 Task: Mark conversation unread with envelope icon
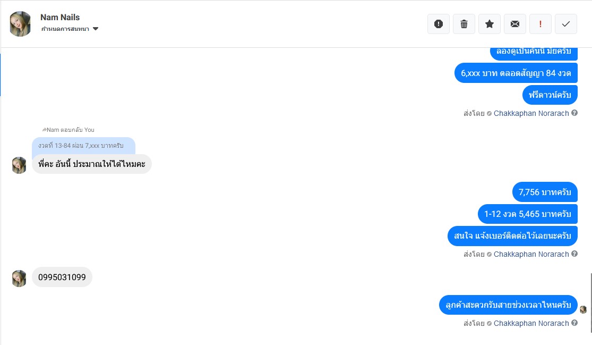pyautogui.click(x=515, y=24)
